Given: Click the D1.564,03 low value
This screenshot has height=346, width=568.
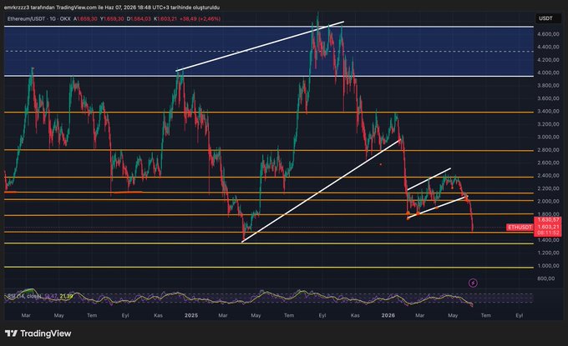Looking at the screenshot, I should [139, 19].
